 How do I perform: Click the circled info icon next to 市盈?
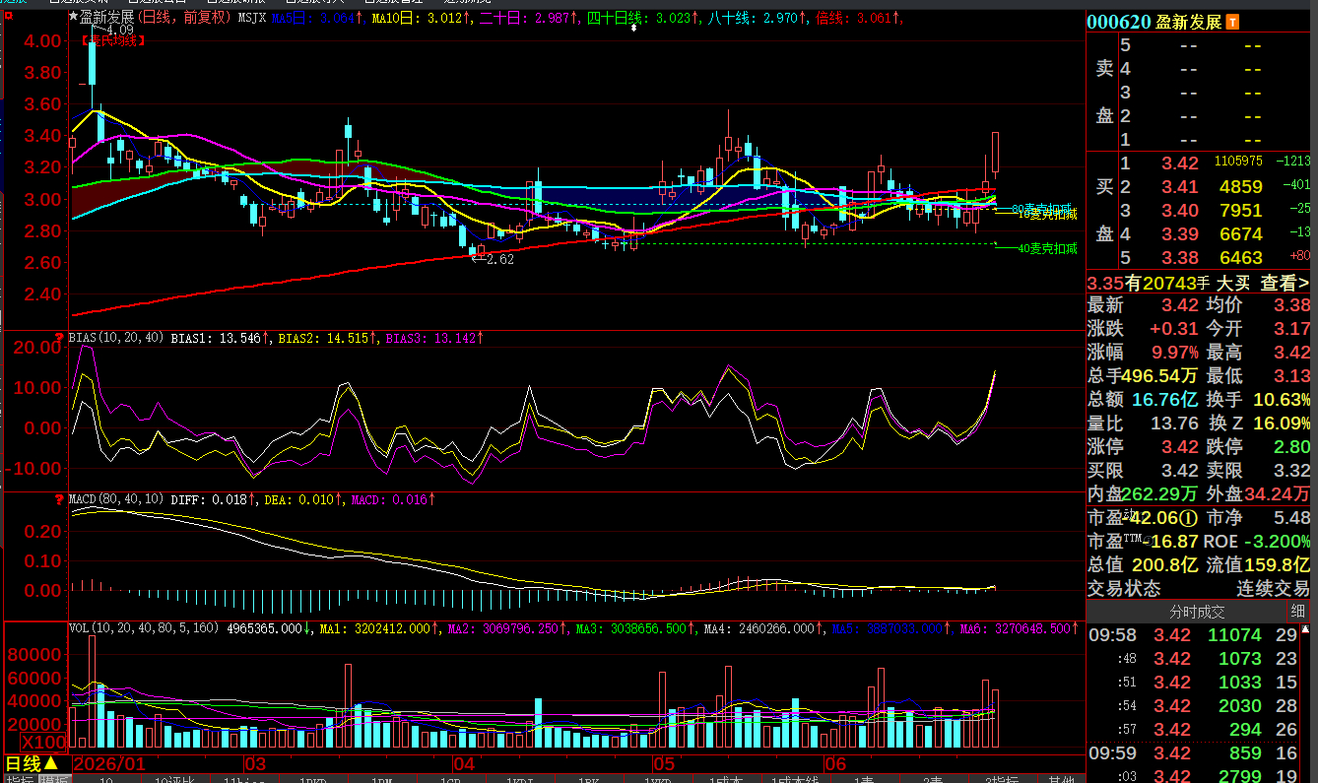point(1190,518)
